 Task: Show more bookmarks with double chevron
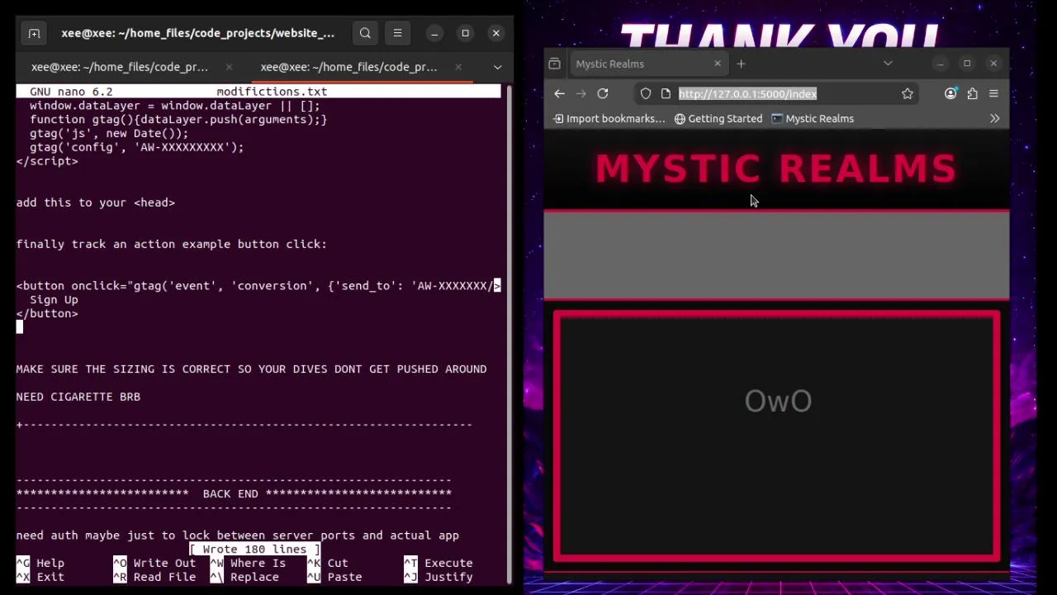pos(994,119)
